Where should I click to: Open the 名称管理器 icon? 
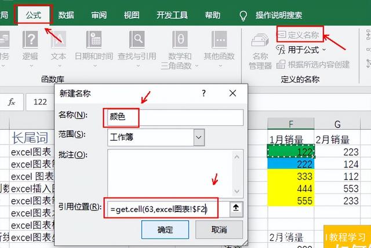(x=260, y=40)
